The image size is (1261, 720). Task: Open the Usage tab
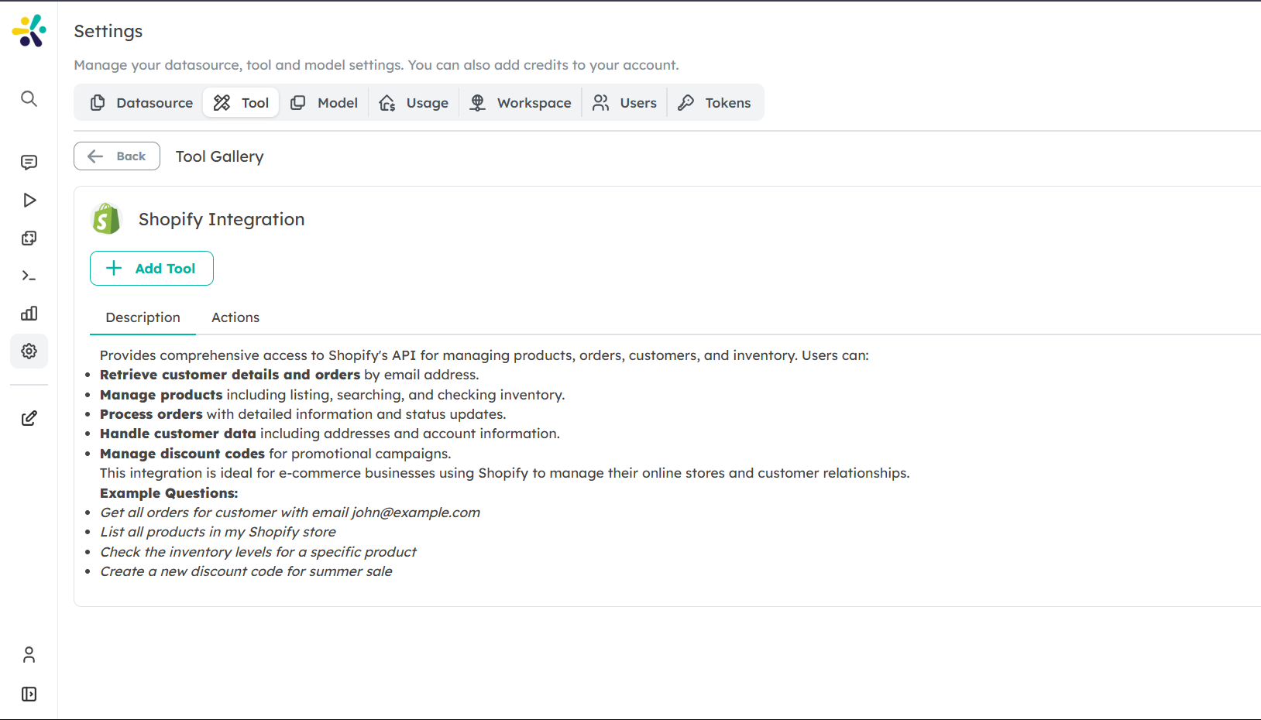click(414, 103)
